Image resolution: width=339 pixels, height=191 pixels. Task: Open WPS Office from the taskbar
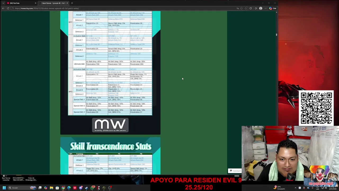[x=75, y=188]
